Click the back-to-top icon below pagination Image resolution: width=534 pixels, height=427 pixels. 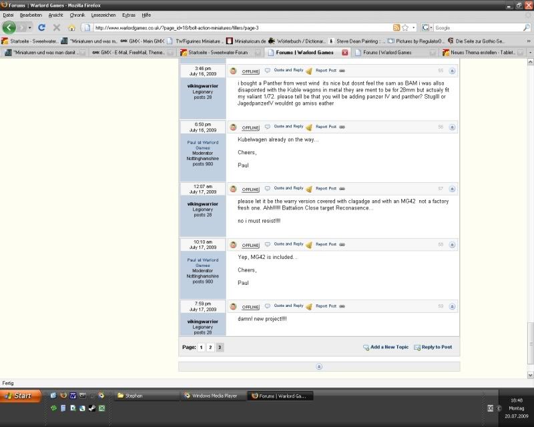tap(319, 366)
